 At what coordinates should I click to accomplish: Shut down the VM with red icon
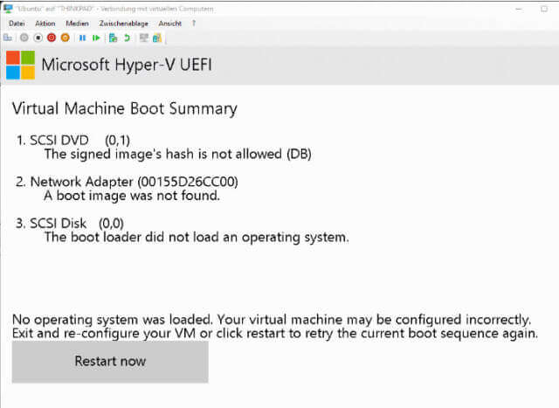52,38
